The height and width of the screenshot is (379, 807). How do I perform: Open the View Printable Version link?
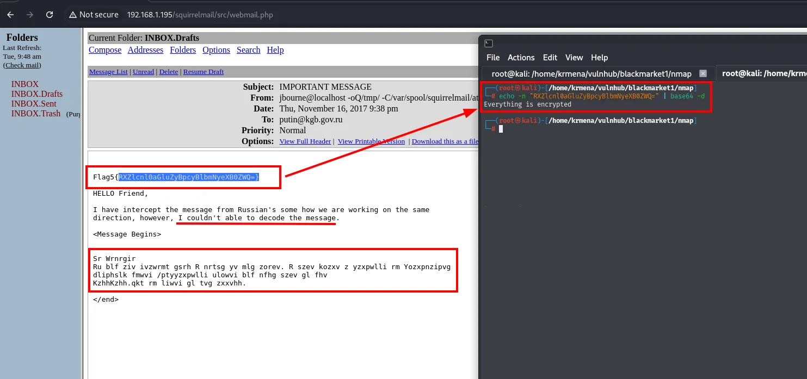coord(371,141)
